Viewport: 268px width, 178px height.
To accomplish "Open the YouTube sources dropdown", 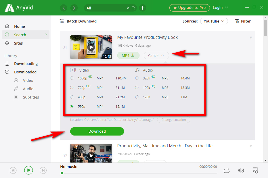I will [214, 21].
